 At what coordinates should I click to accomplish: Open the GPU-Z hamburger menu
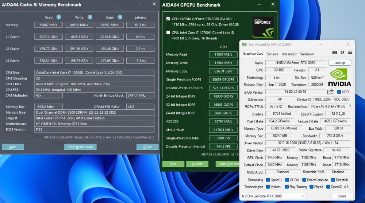(350, 52)
